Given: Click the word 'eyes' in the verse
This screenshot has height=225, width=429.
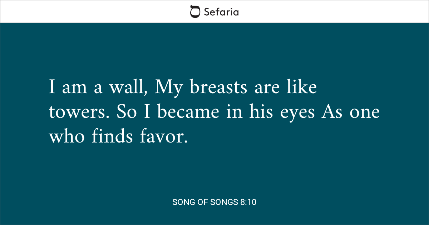Looking at the screenshot, I should click(x=299, y=113).
